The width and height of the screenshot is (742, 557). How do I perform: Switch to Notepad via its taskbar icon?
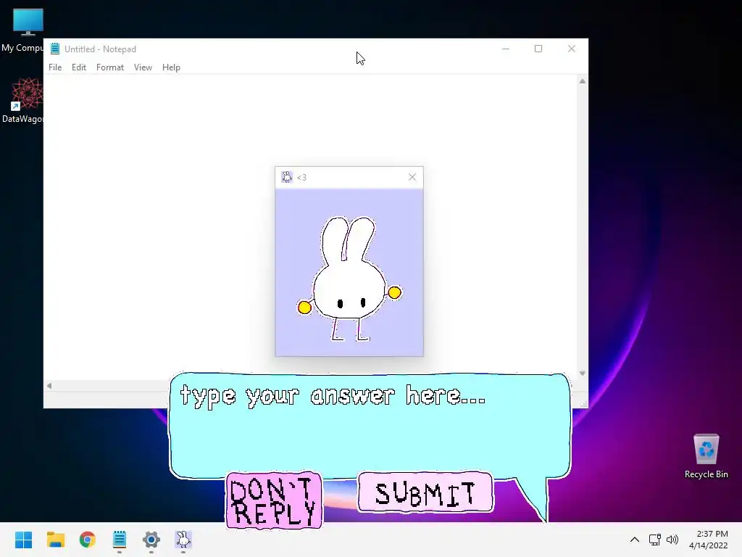point(120,540)
